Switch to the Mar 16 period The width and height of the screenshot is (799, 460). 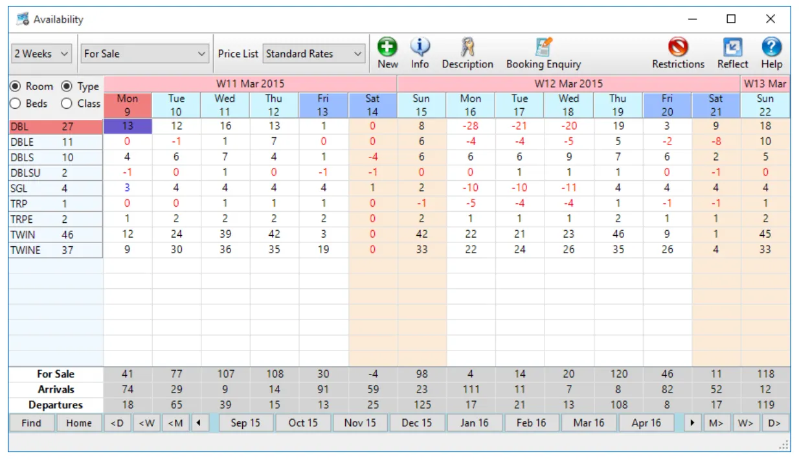click(x=588, y=422)
